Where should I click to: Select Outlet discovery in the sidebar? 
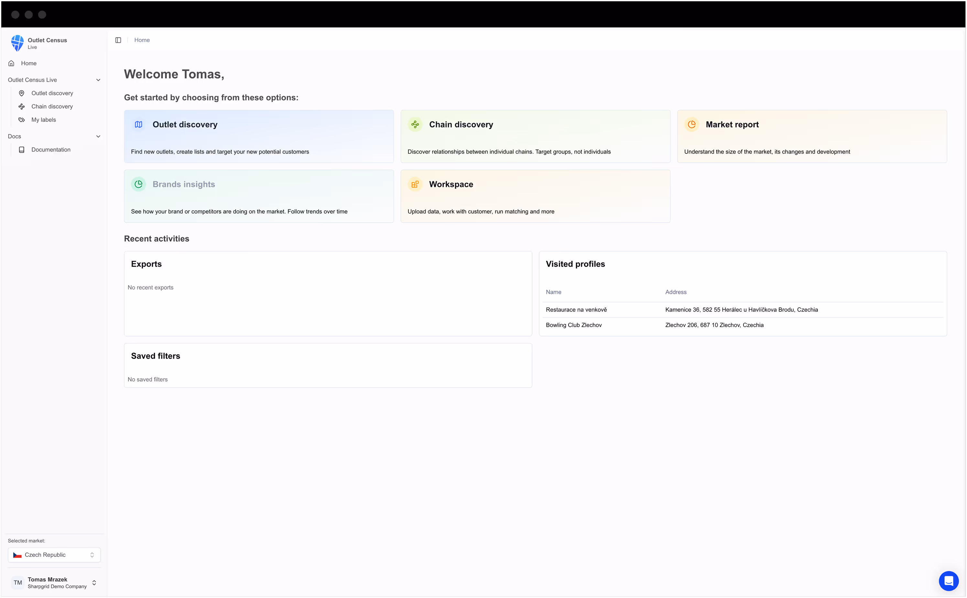52,93
